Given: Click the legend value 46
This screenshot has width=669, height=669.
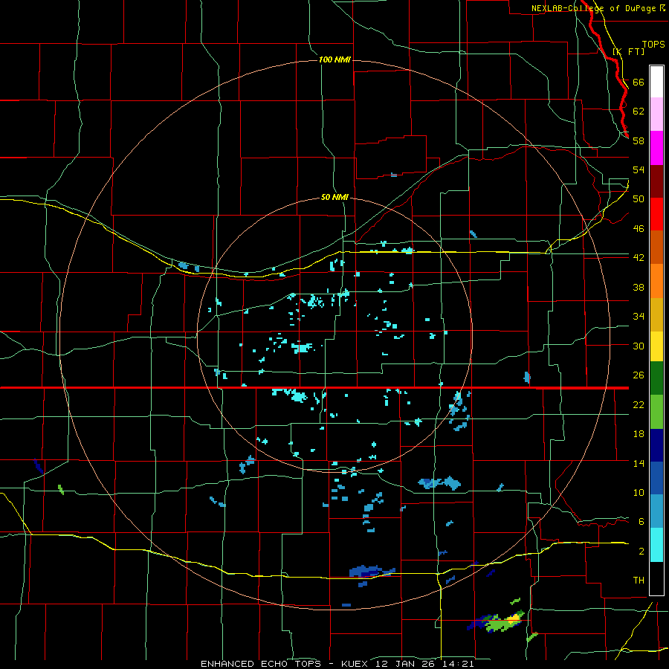Looking at the screenshot, I should pyautogui.click(x=639, y=228).
